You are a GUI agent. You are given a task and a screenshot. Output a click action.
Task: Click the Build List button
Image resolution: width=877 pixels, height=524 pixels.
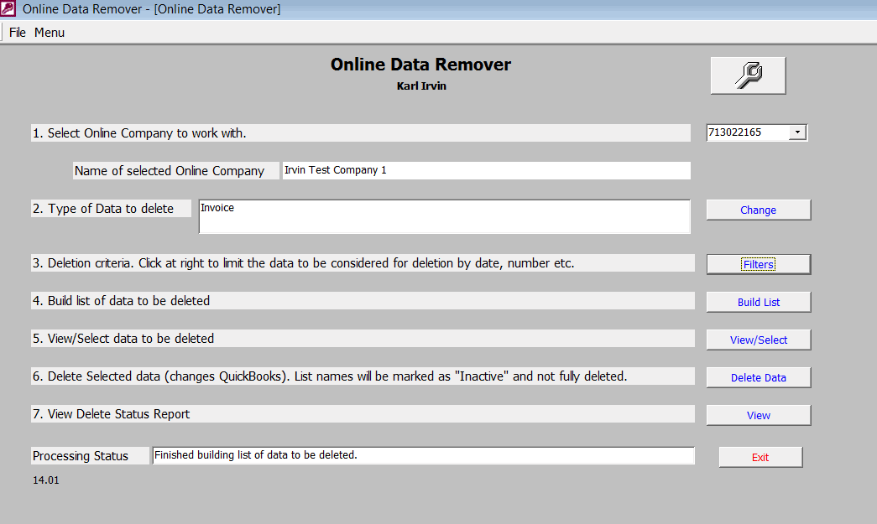[759, 302]
